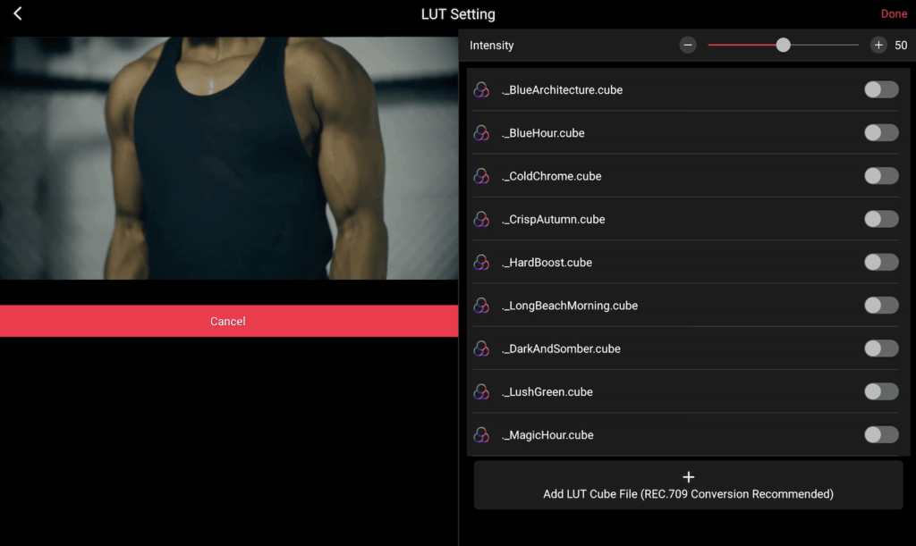Click the _LushGreen.cube LUT icon
The image size is (916, 546).
point(481,392)
